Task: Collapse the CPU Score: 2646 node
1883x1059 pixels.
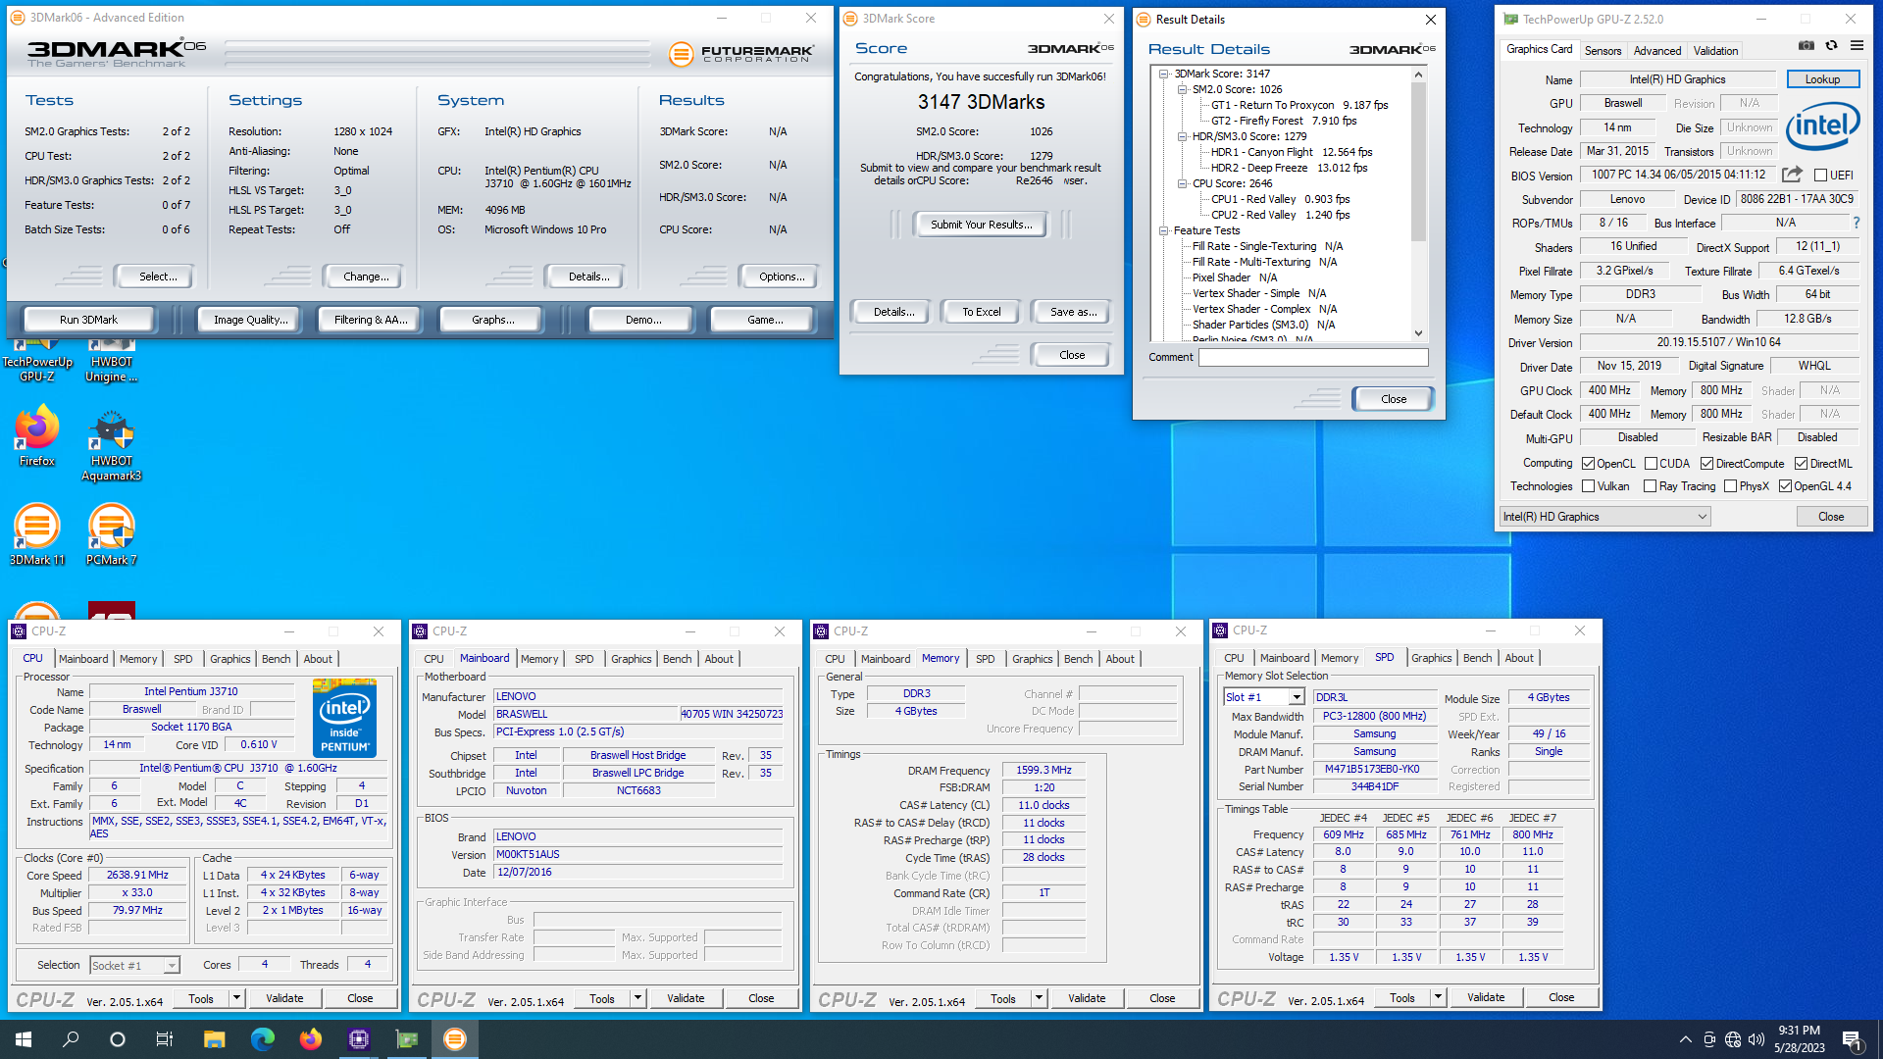Action: [x=1183, y=183]
